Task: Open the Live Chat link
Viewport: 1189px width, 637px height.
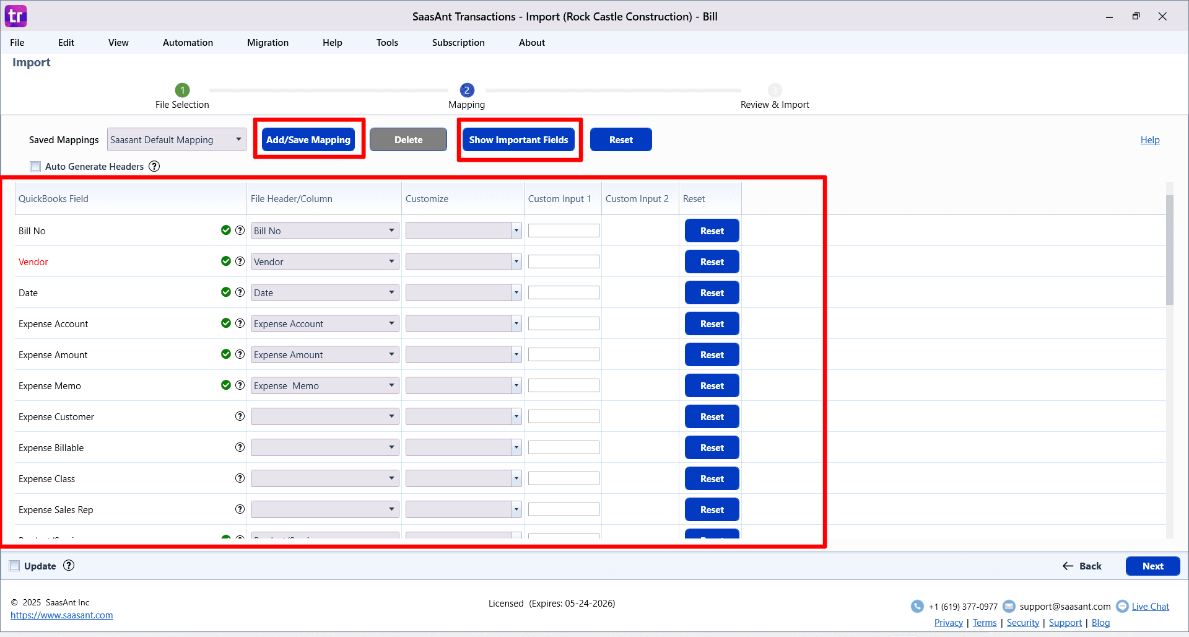Action: click(x=1150, y=607)
